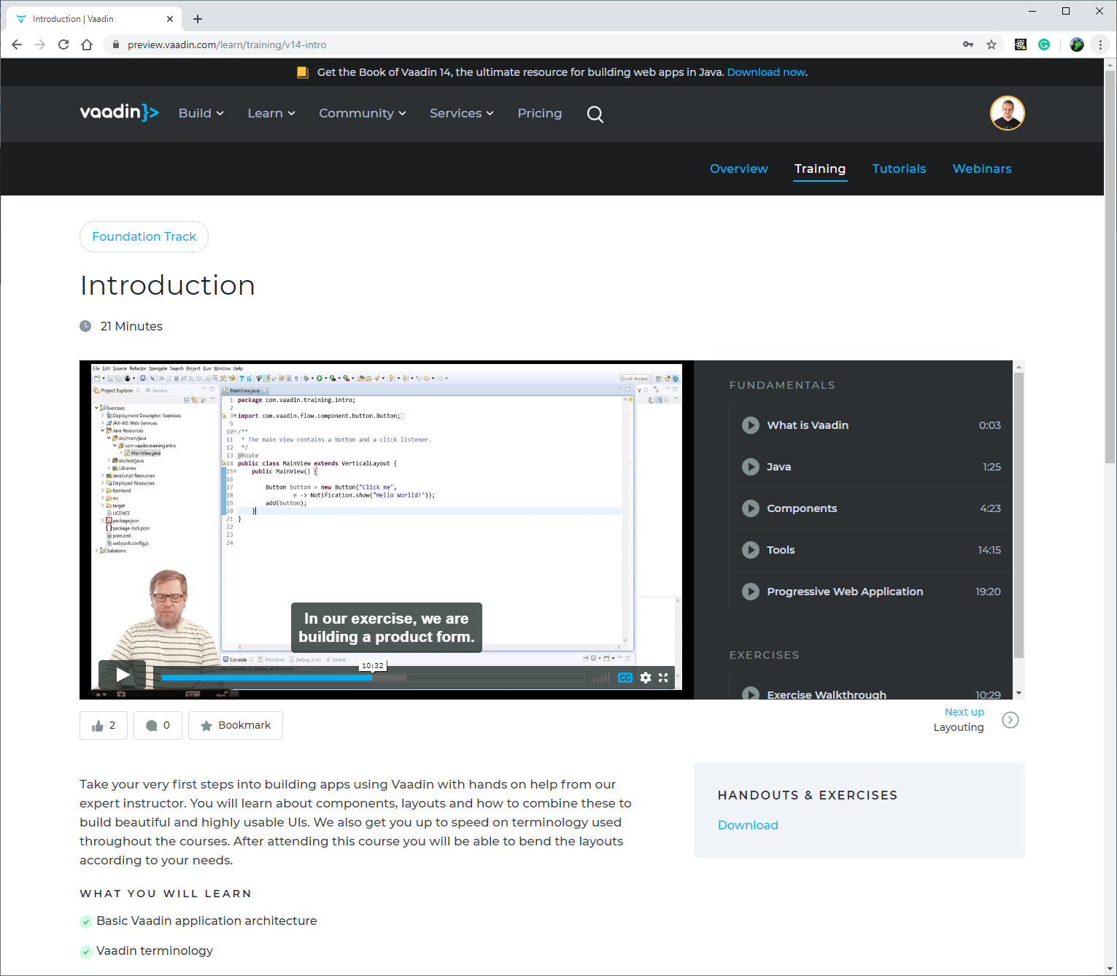Open the video player settings gear
Image resolution: width=1117 pixels, height=976 pixels.
point(645,678)
